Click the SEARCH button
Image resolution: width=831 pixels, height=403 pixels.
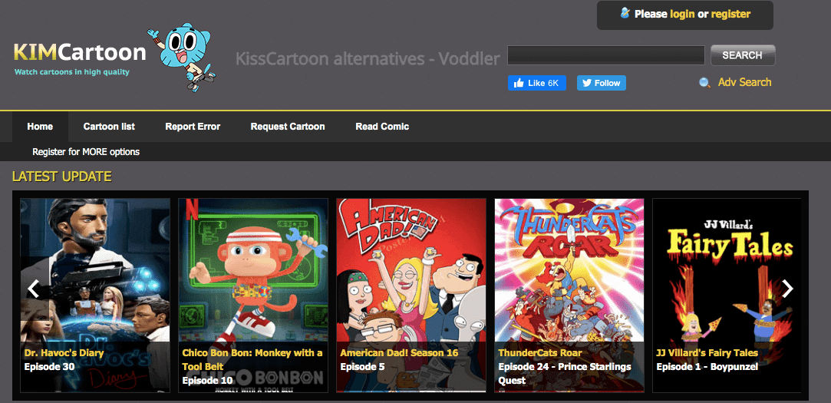[743, 55]
